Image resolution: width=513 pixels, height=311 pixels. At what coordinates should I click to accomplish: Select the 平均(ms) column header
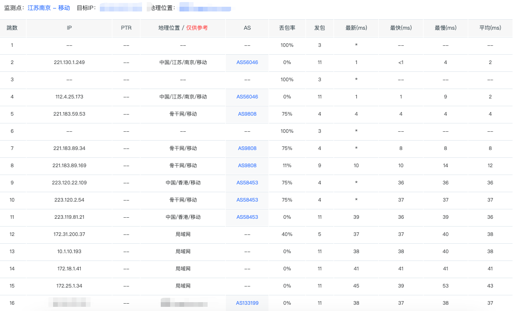490,28
